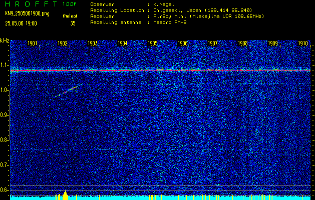This screenshot has width=315, height=200.
Task: Click the 0.6 frequency axis label
Action: coord(4,190)
